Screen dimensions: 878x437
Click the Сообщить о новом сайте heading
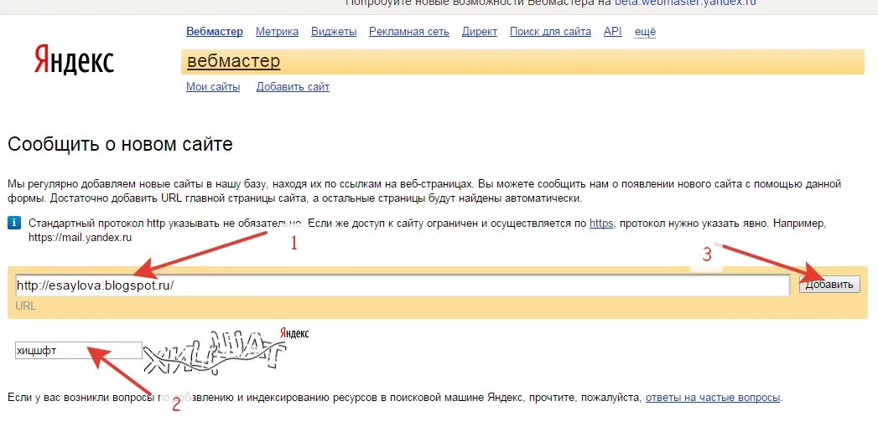click(120, 144)
